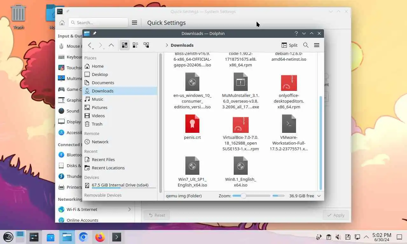Go up to parent folder in Dolphin

(x=111, y=45)
